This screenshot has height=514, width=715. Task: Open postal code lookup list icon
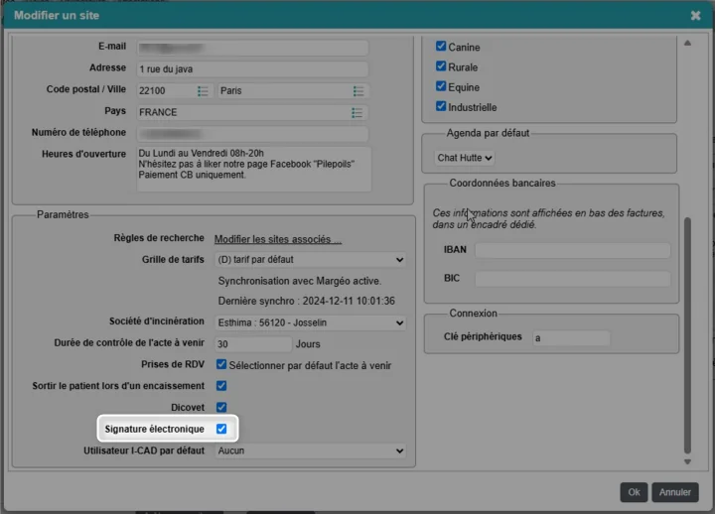tap(203, 91)
